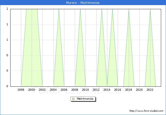Select the 2020 x-axis label

(139, 90)
